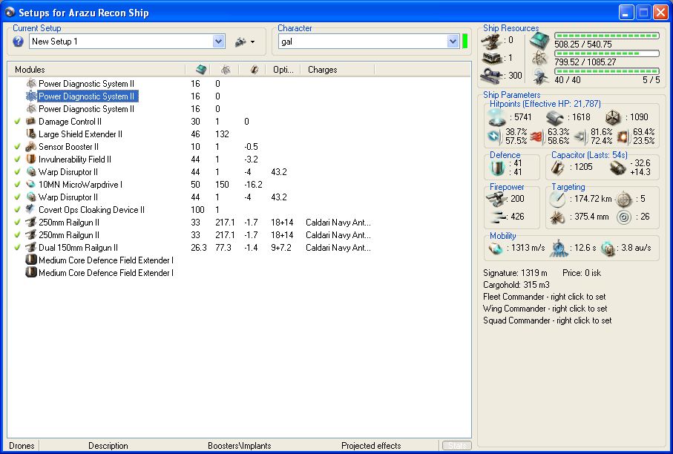673x454 pixels.
Task: Click the Stats button
Action: 456,446
